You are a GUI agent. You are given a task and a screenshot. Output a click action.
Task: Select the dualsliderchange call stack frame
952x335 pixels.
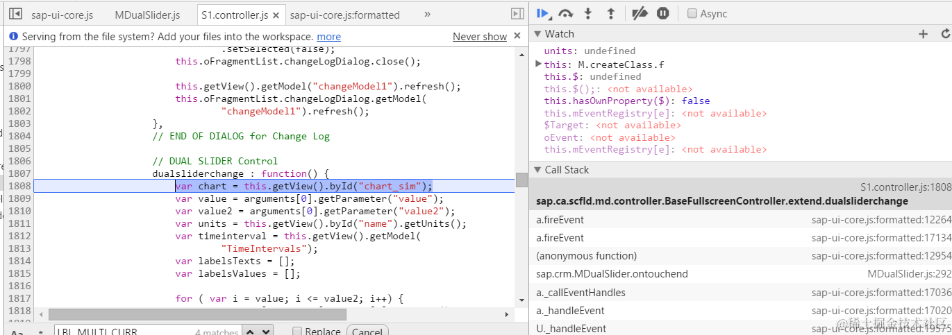(x=740, y=194)
